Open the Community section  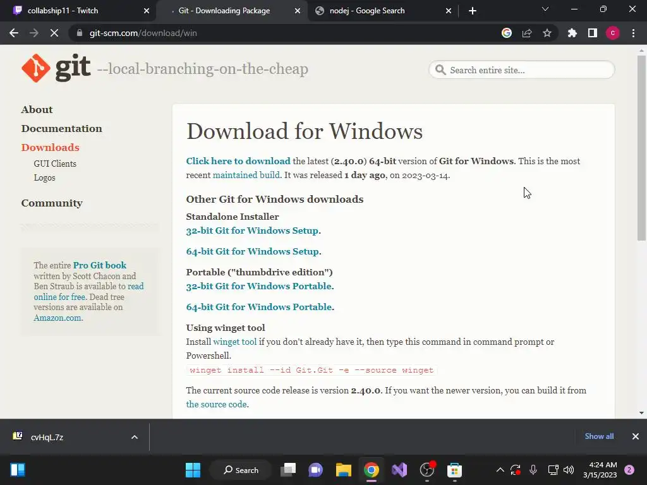(x=52, y=203)
